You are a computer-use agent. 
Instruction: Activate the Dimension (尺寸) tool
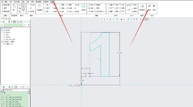click(129, 7)
